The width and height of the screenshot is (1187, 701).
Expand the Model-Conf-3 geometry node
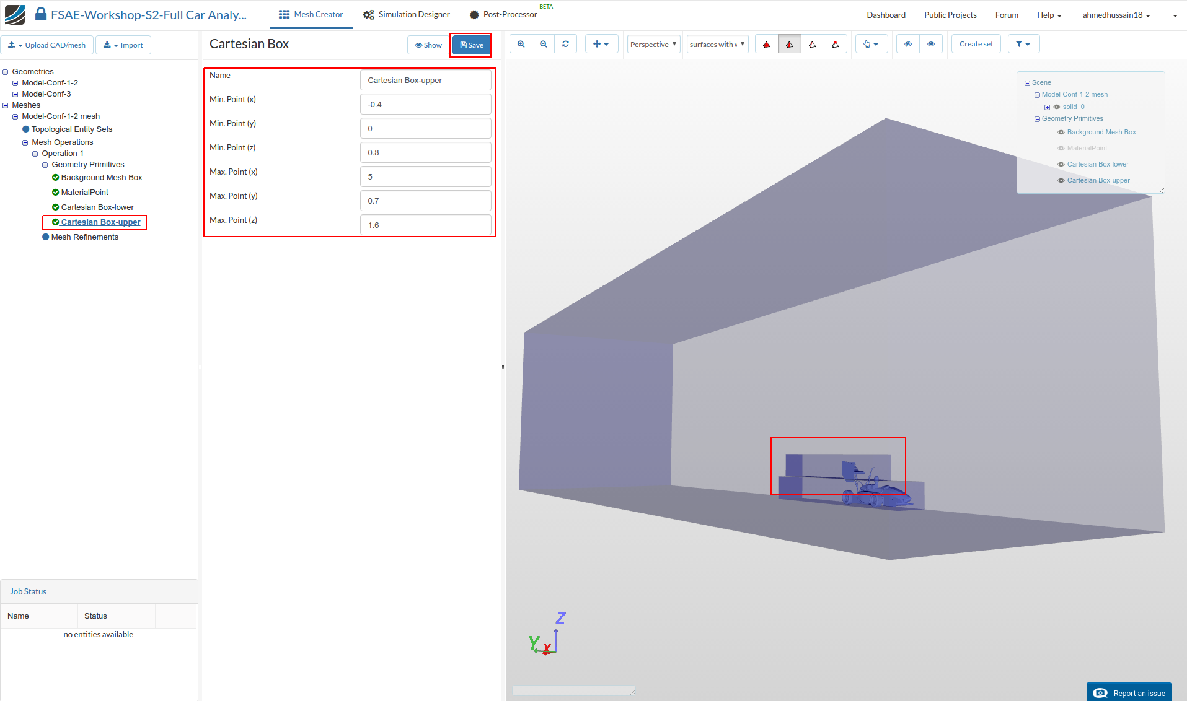(15, 94)
